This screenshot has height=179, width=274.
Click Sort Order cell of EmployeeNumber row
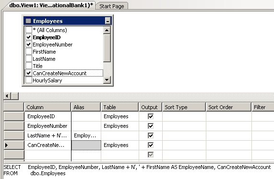coord(229,126)
